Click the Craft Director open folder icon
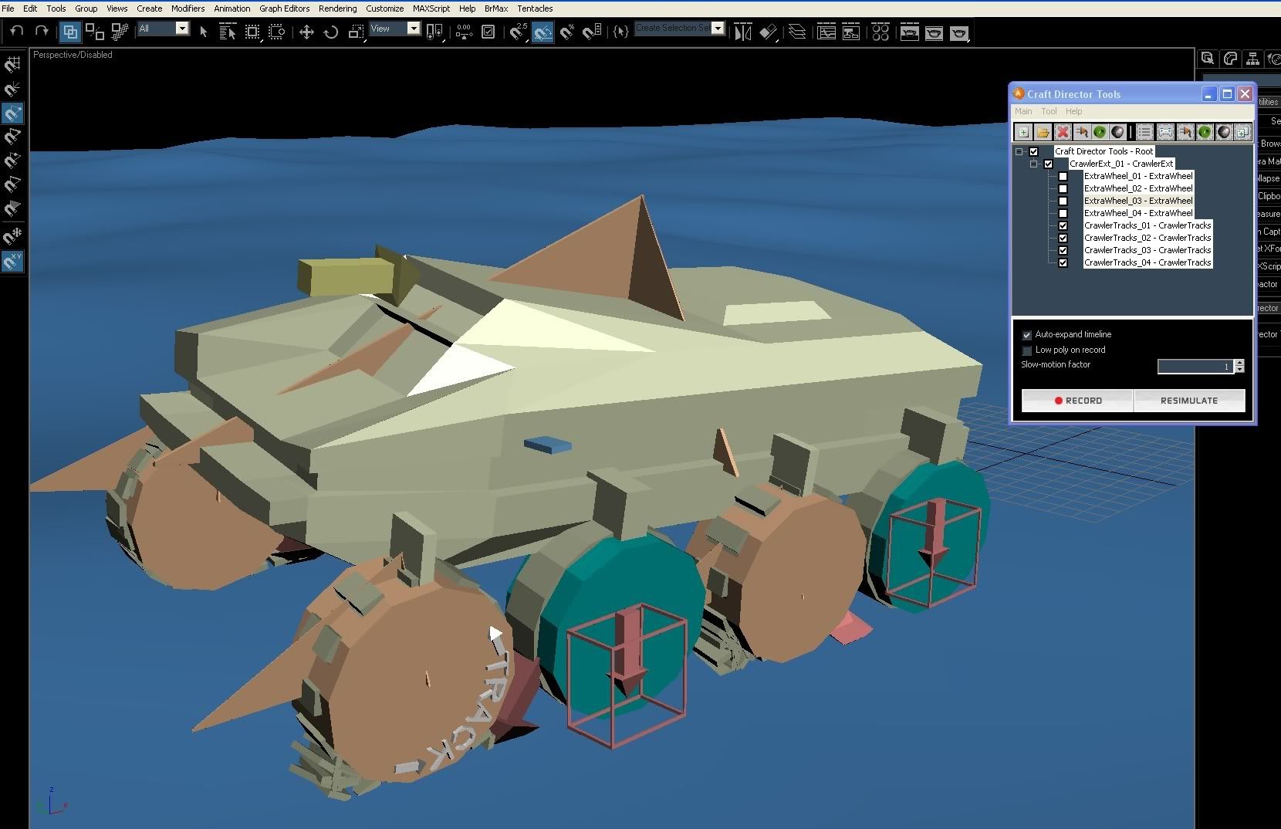The height and width of the screenshot is (829, 1281). click(x=1043, y=132)
